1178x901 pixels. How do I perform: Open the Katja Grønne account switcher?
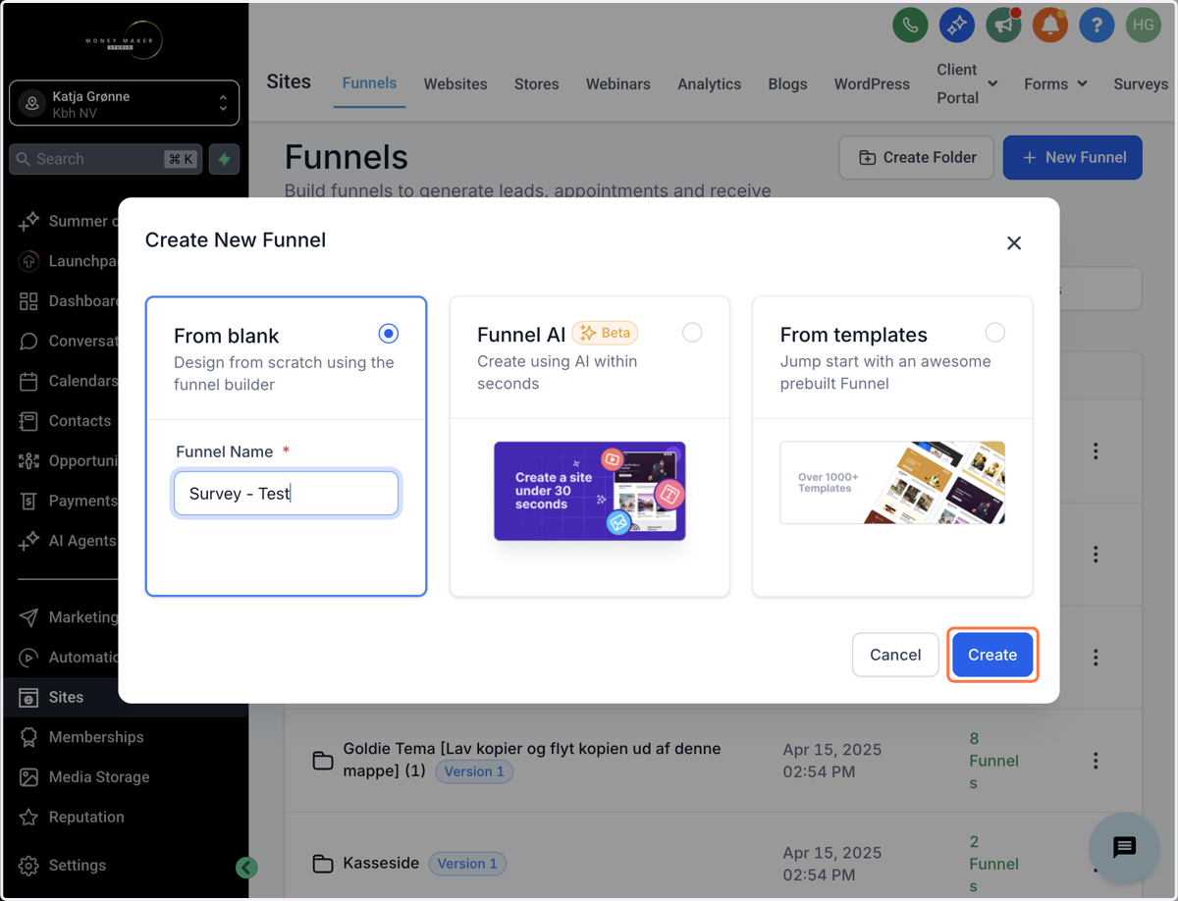pyautogui.click(x=125, y=103)
